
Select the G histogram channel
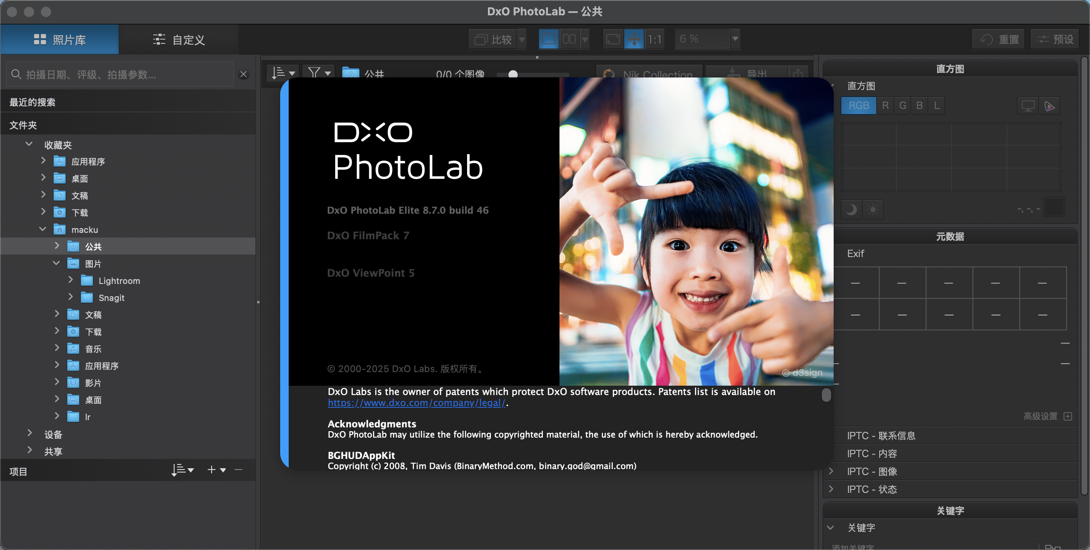tap(902, 106)
